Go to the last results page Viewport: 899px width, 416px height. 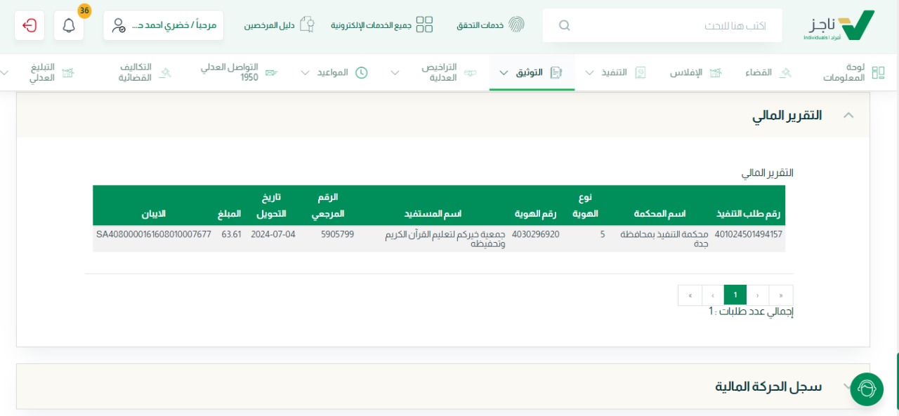point(690,295)
